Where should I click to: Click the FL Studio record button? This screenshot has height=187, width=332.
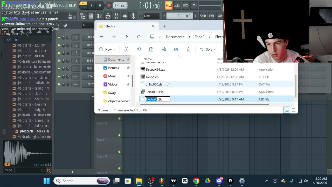[x=109, y=5]
